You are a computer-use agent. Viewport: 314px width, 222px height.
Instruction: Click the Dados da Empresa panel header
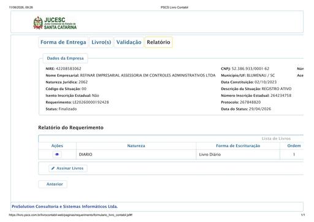(65, 58)
